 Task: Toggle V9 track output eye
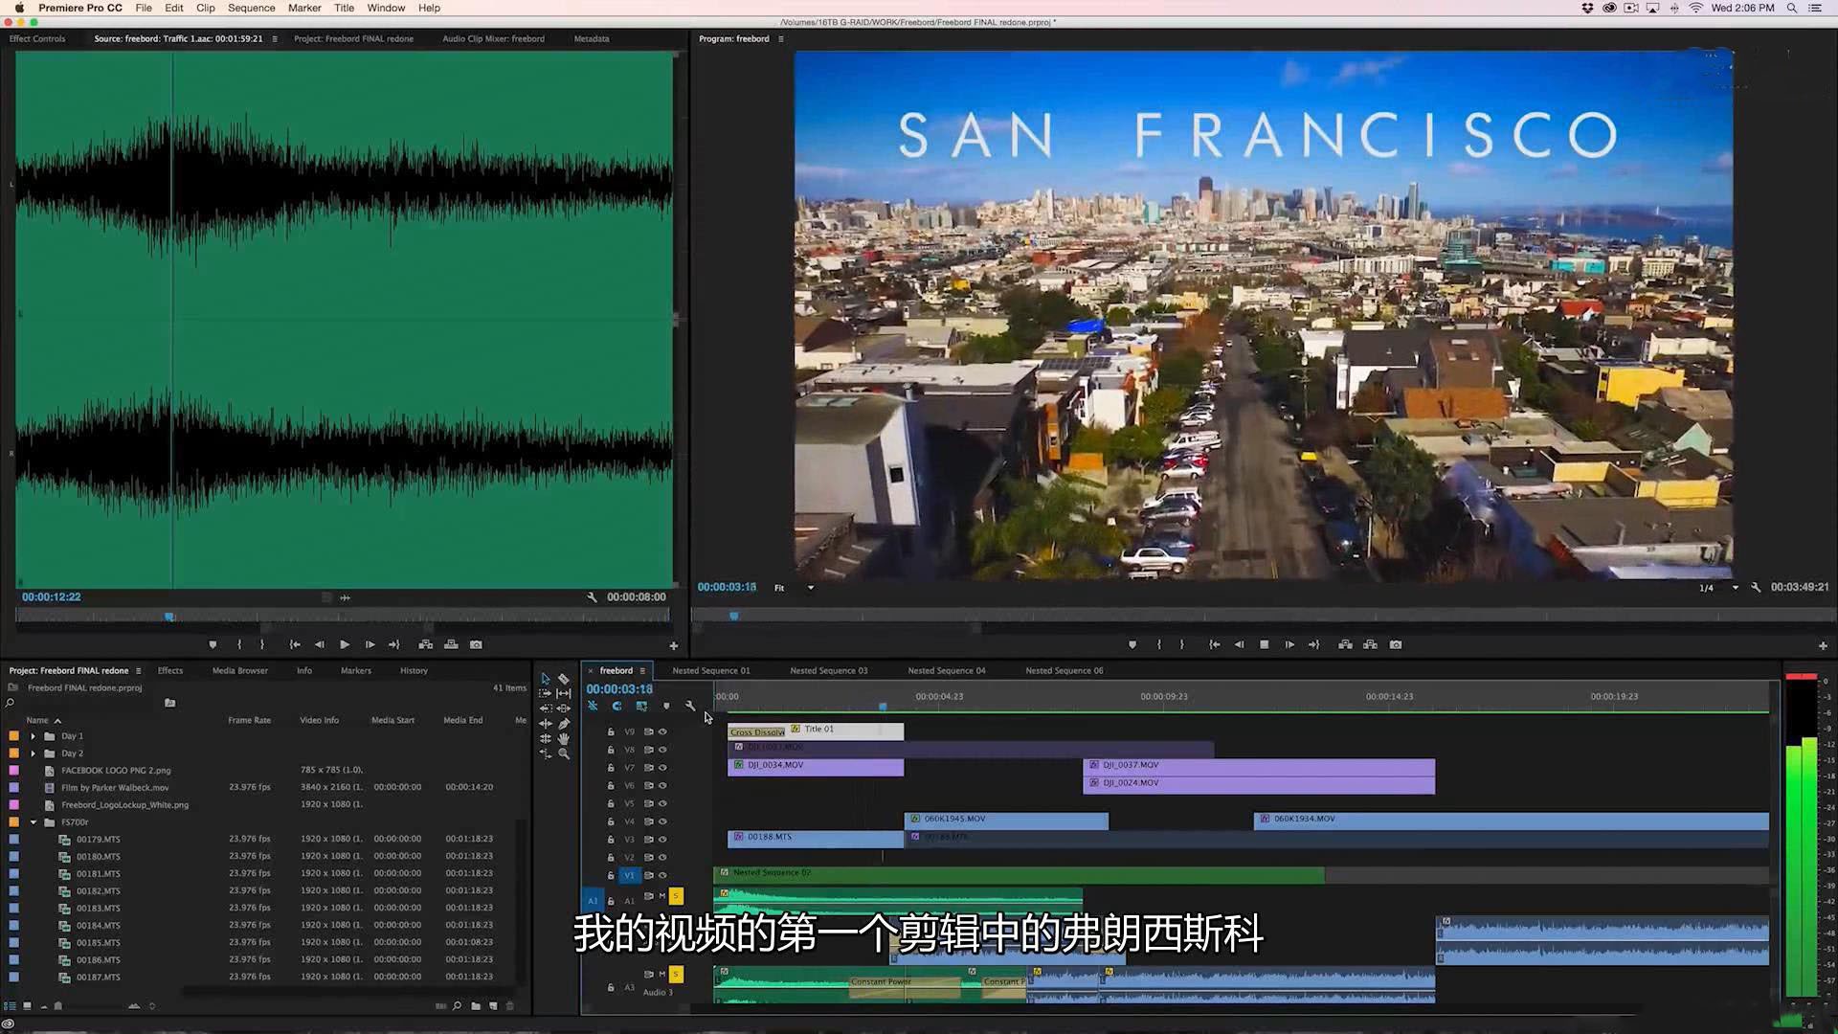coord(662,731)
